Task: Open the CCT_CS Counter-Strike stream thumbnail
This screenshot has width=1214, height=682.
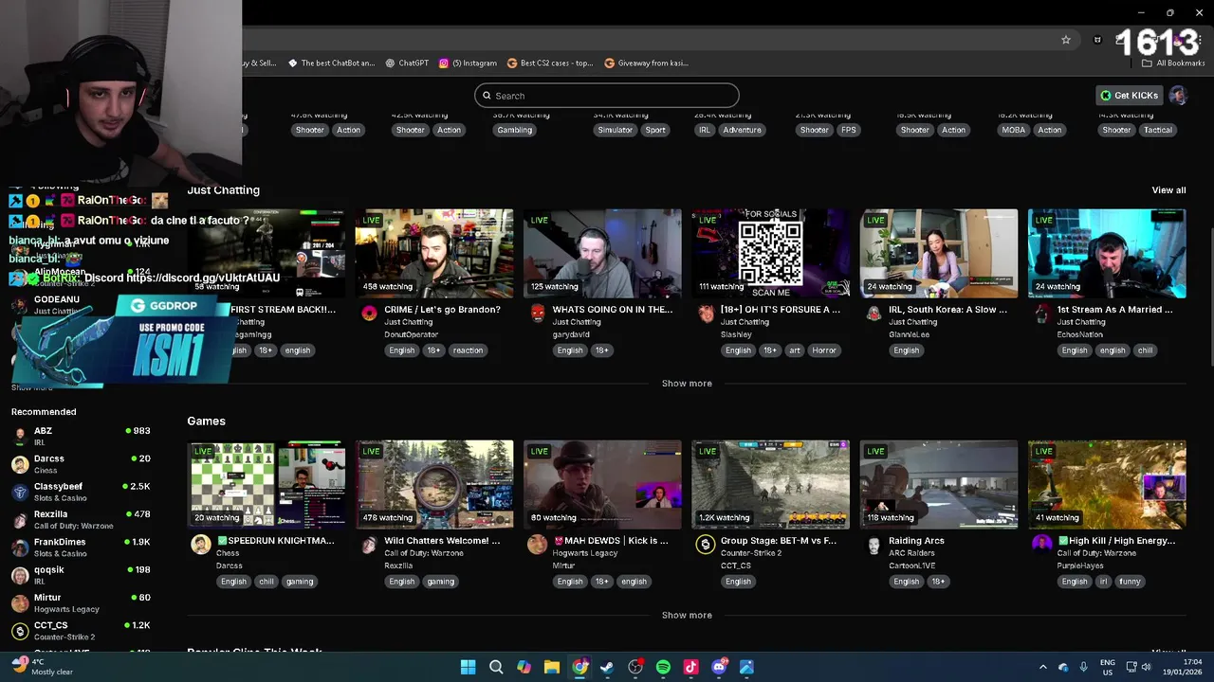Action: coord(771,484)
